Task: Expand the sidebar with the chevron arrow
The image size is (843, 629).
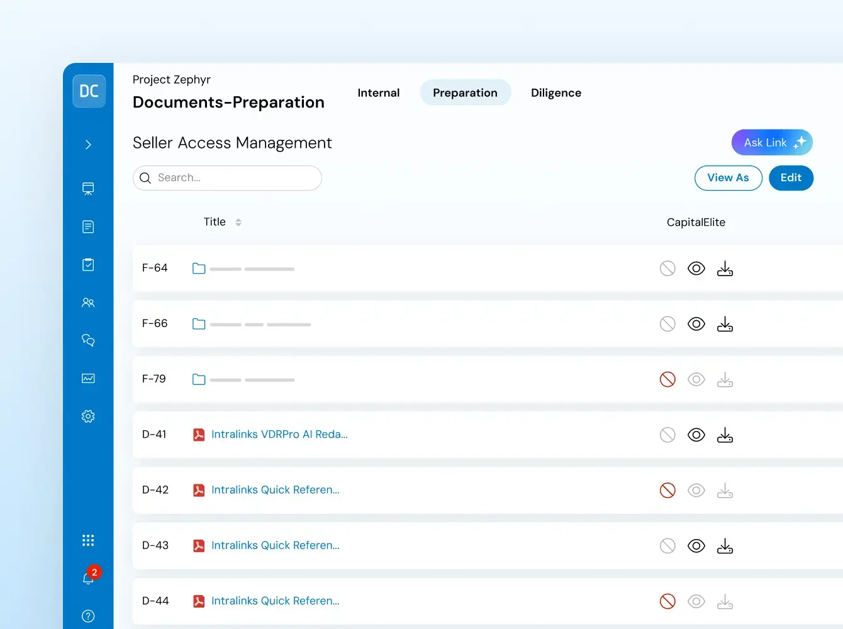Action: coord(88,145)
